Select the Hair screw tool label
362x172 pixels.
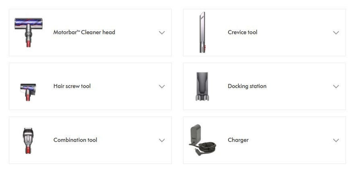[72, 86]
